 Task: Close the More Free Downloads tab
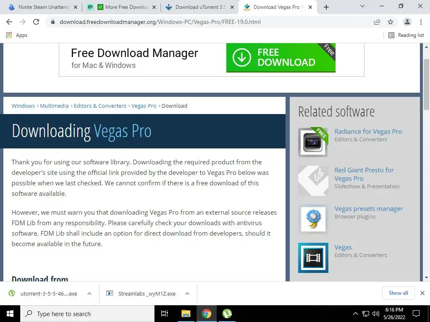click(x=154, y=7)
